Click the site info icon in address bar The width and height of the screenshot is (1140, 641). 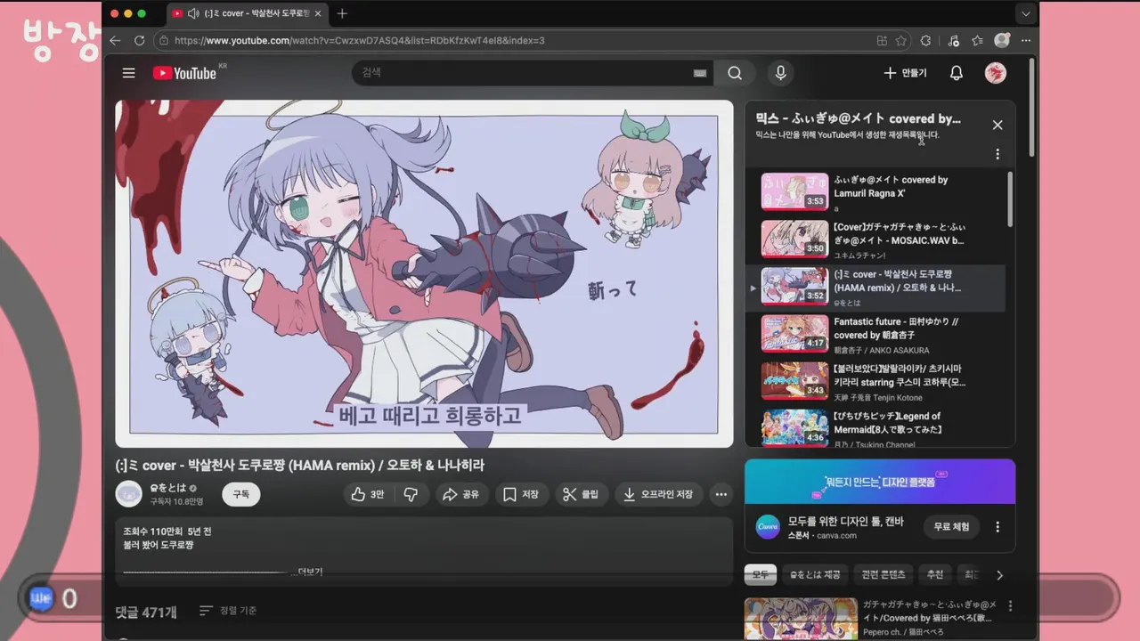[163, 40]
